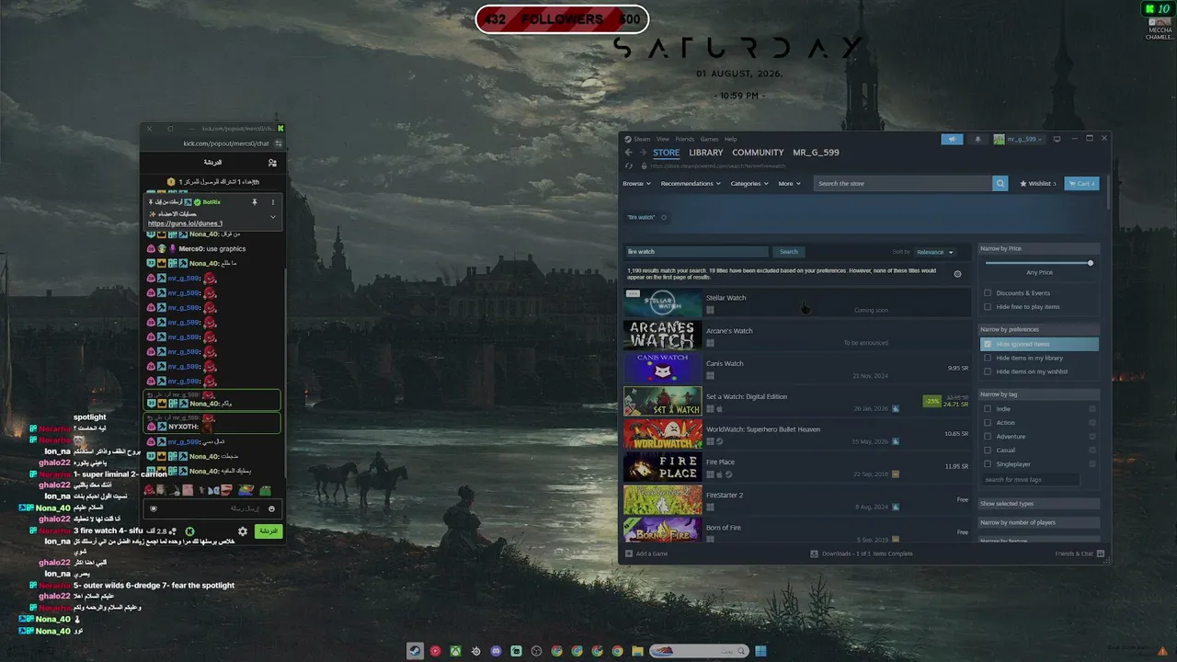Viewport: 1177px width, 662px height.
Task: Open the emoji picker in Kick chat
Action: [x=270, y=508]
